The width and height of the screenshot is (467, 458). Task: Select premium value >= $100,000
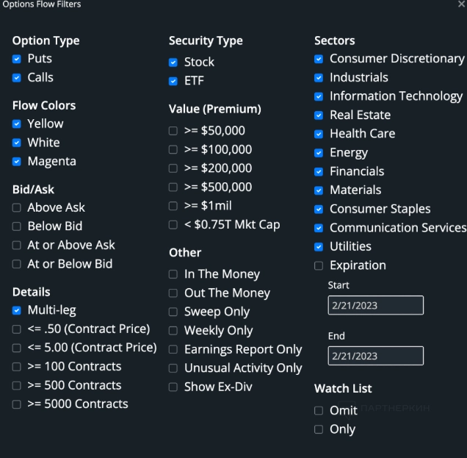pos(173,150)
